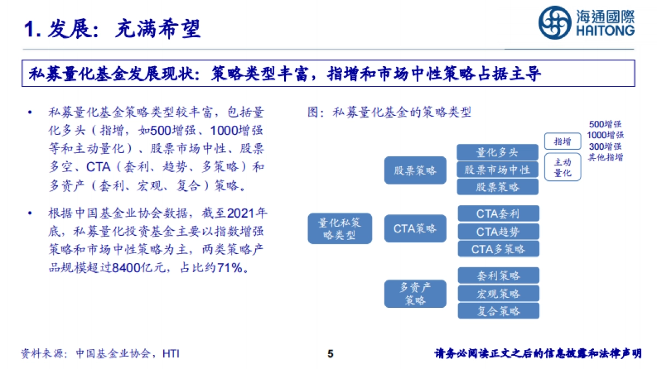
Task: Toggle the 指增 option box
Action: [x=564, y=141]
